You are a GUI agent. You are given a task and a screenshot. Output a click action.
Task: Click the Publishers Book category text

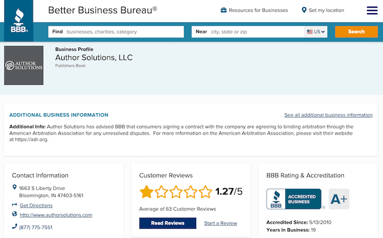[71, 66]
